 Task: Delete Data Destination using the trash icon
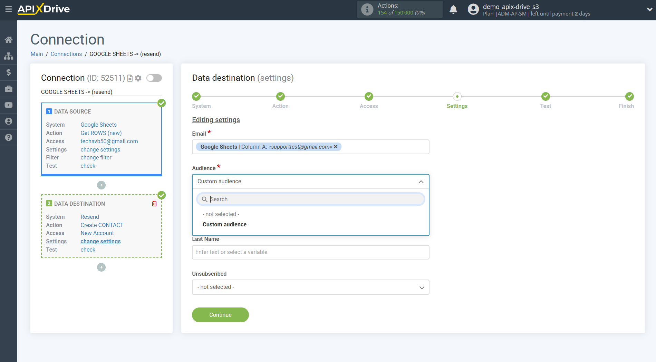154,204
